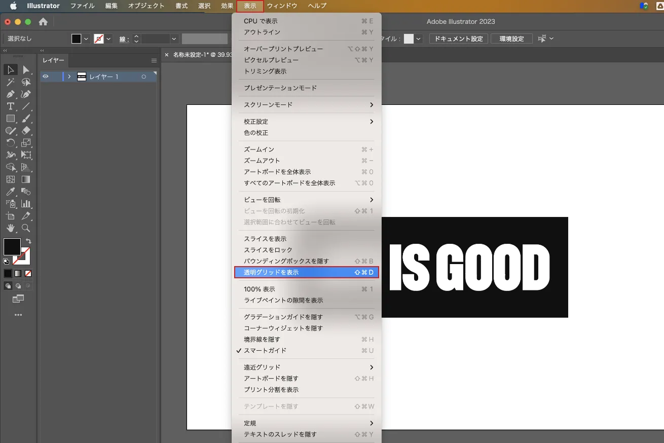
Task: Pick the Rectangle tool
Action: [10, 119]
